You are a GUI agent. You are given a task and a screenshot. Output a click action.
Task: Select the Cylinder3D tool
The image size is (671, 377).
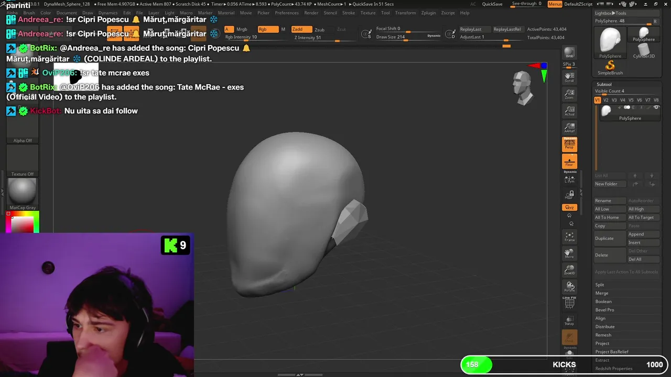click(x=644, y=51)
